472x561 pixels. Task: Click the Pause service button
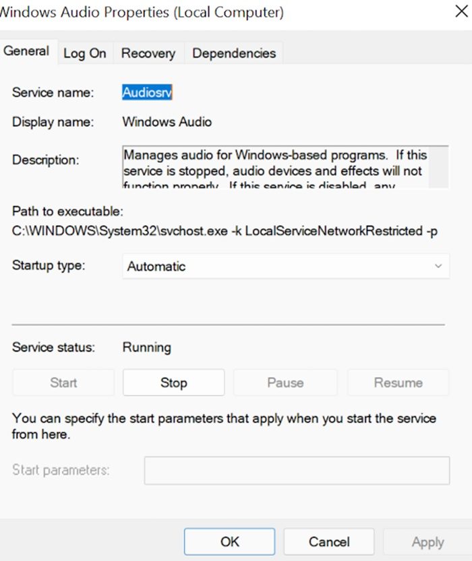coord(285,383)
